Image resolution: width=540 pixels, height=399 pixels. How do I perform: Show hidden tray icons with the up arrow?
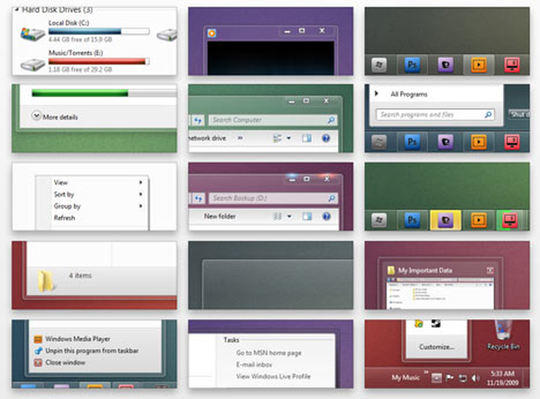pyautogui.click(x=436, y=379)
